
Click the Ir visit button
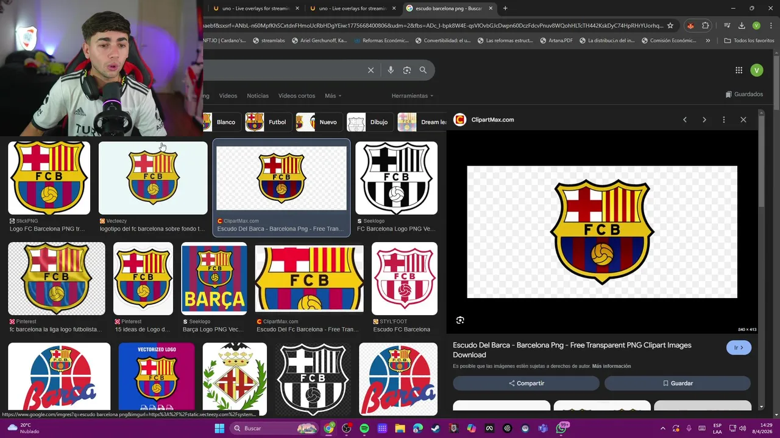(739, 348)
